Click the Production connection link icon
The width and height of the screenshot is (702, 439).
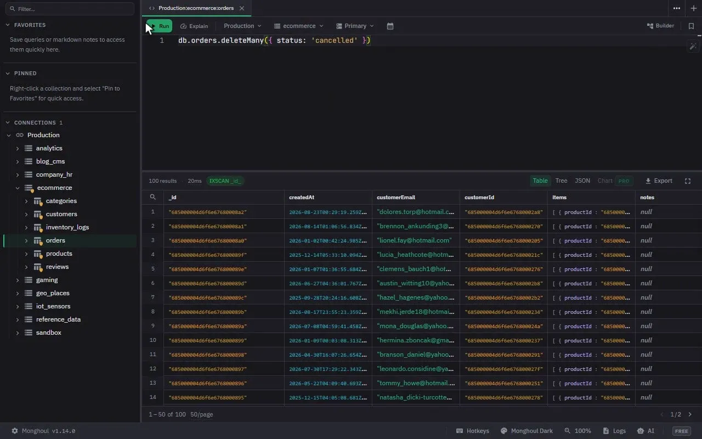pyautogui.click(x=20, y=135)
